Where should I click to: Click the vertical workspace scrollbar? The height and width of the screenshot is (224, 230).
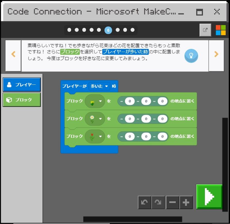pyautogui.click(x=225, y=164)
